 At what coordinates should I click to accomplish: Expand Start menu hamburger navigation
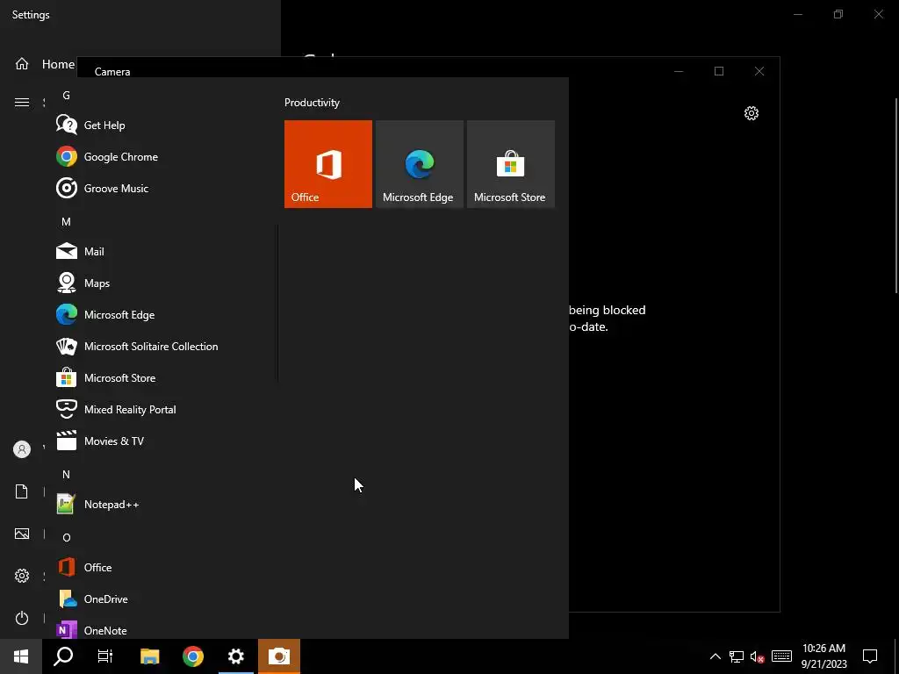[x=22, y=102]
